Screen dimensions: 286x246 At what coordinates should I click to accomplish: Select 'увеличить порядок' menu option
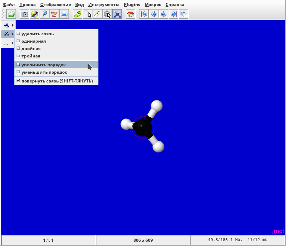point(56,64)
